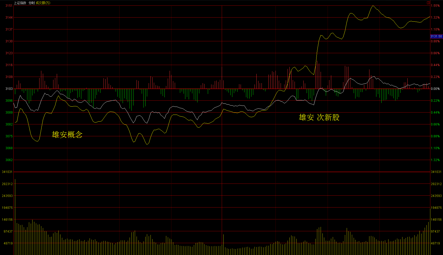Click the green 1.10% lower percent label
Screen dimensions: 443x255
pyautogui.click(x=435, y=148)
